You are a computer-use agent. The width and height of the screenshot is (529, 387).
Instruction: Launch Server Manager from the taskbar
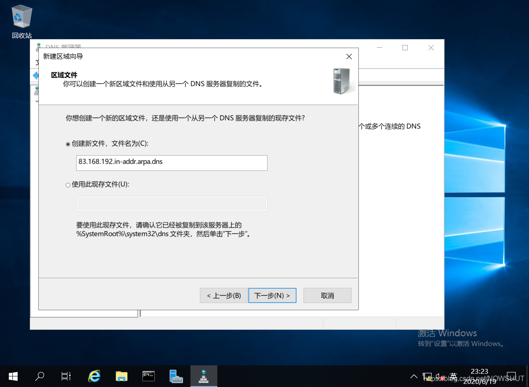pyautogui.click(x=176, y=376)
